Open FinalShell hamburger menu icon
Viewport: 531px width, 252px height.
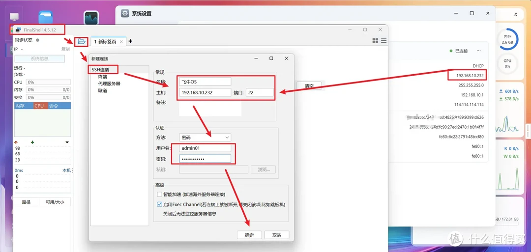pos(383,41)
